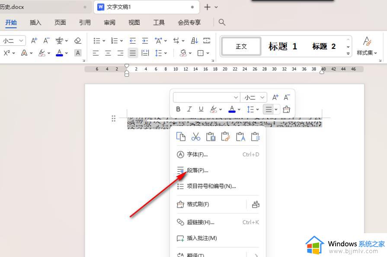The height and width of the screenshot is (257, 387).
Task: Click multiple format painter icon in context menu
Action: 256,204
